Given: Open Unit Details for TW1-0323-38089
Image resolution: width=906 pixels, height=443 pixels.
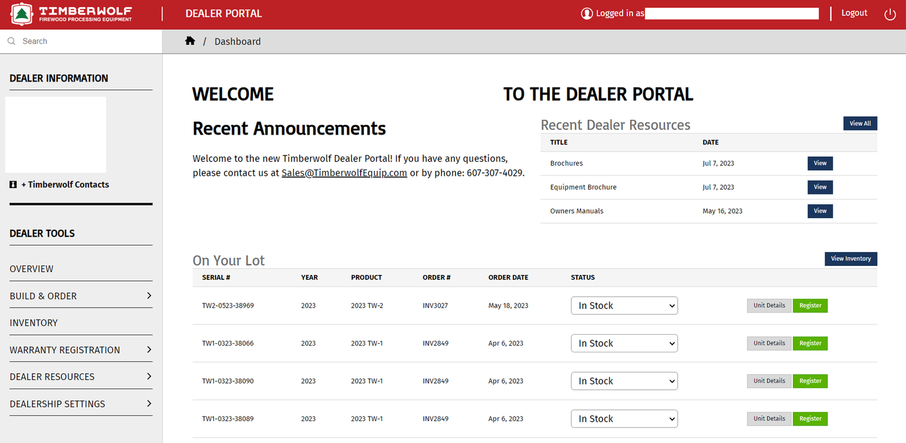Looking at the screenshot, I should pos(769,419).
